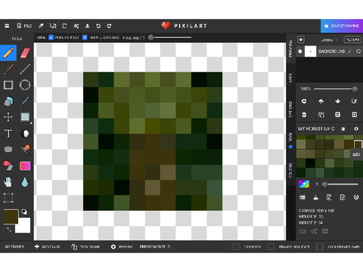The height and width of the screenshot is (272, 363).
Task: Open the My Forest palette dropdown
Action: click(316, 128)
